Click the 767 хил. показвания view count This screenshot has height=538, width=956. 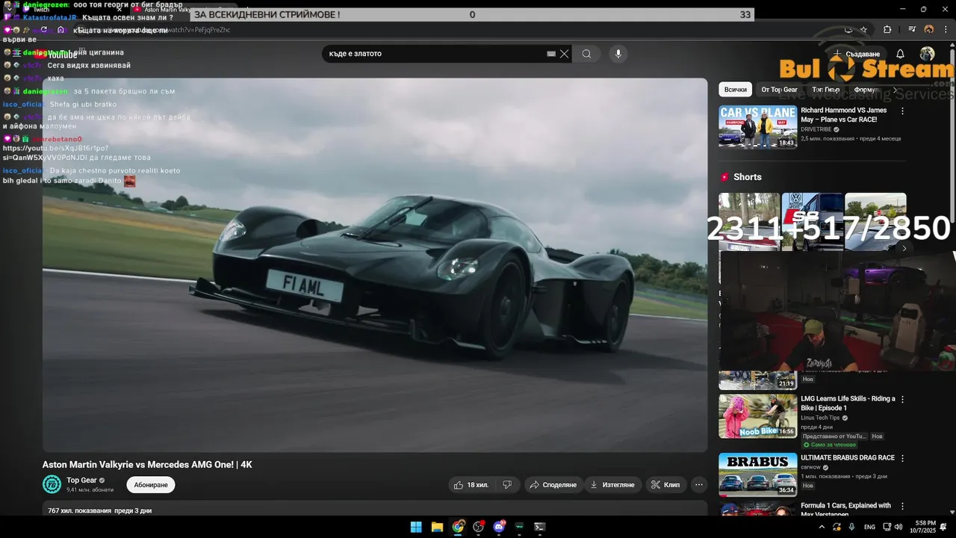pos(80,511)
